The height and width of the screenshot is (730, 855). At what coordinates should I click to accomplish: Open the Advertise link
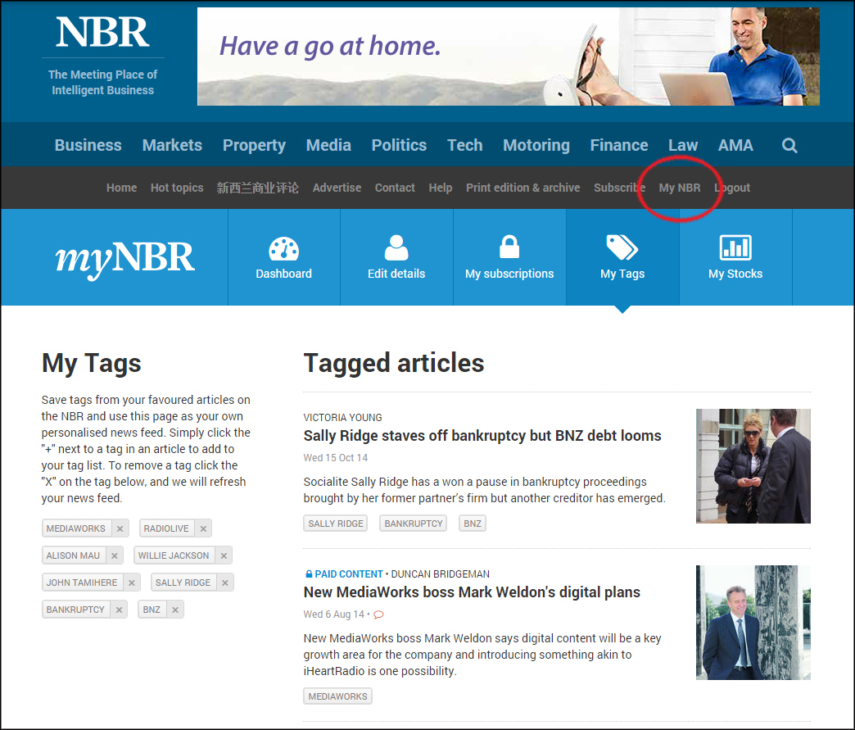(x=337, y=188)
